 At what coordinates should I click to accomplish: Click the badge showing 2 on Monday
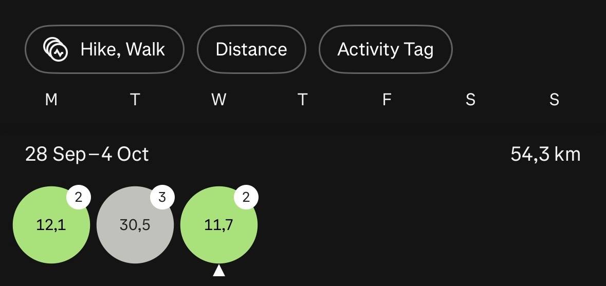pos(79,197)
